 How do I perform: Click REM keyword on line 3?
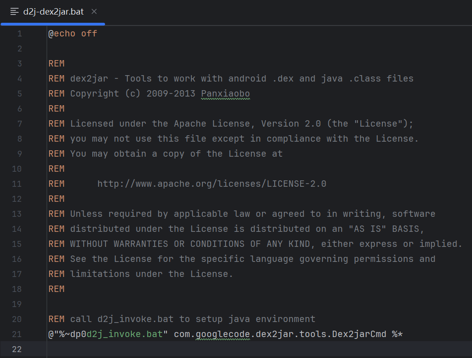[56, 64]
